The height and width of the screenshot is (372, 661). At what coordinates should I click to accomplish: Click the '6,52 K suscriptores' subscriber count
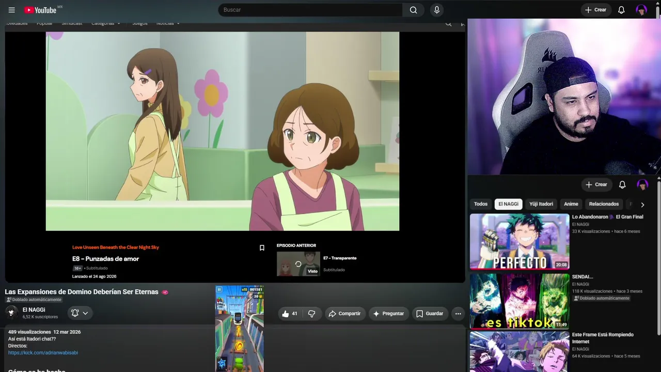point(40,317)
